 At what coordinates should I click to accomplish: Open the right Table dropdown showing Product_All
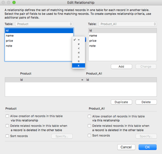(x=128, y=24)
